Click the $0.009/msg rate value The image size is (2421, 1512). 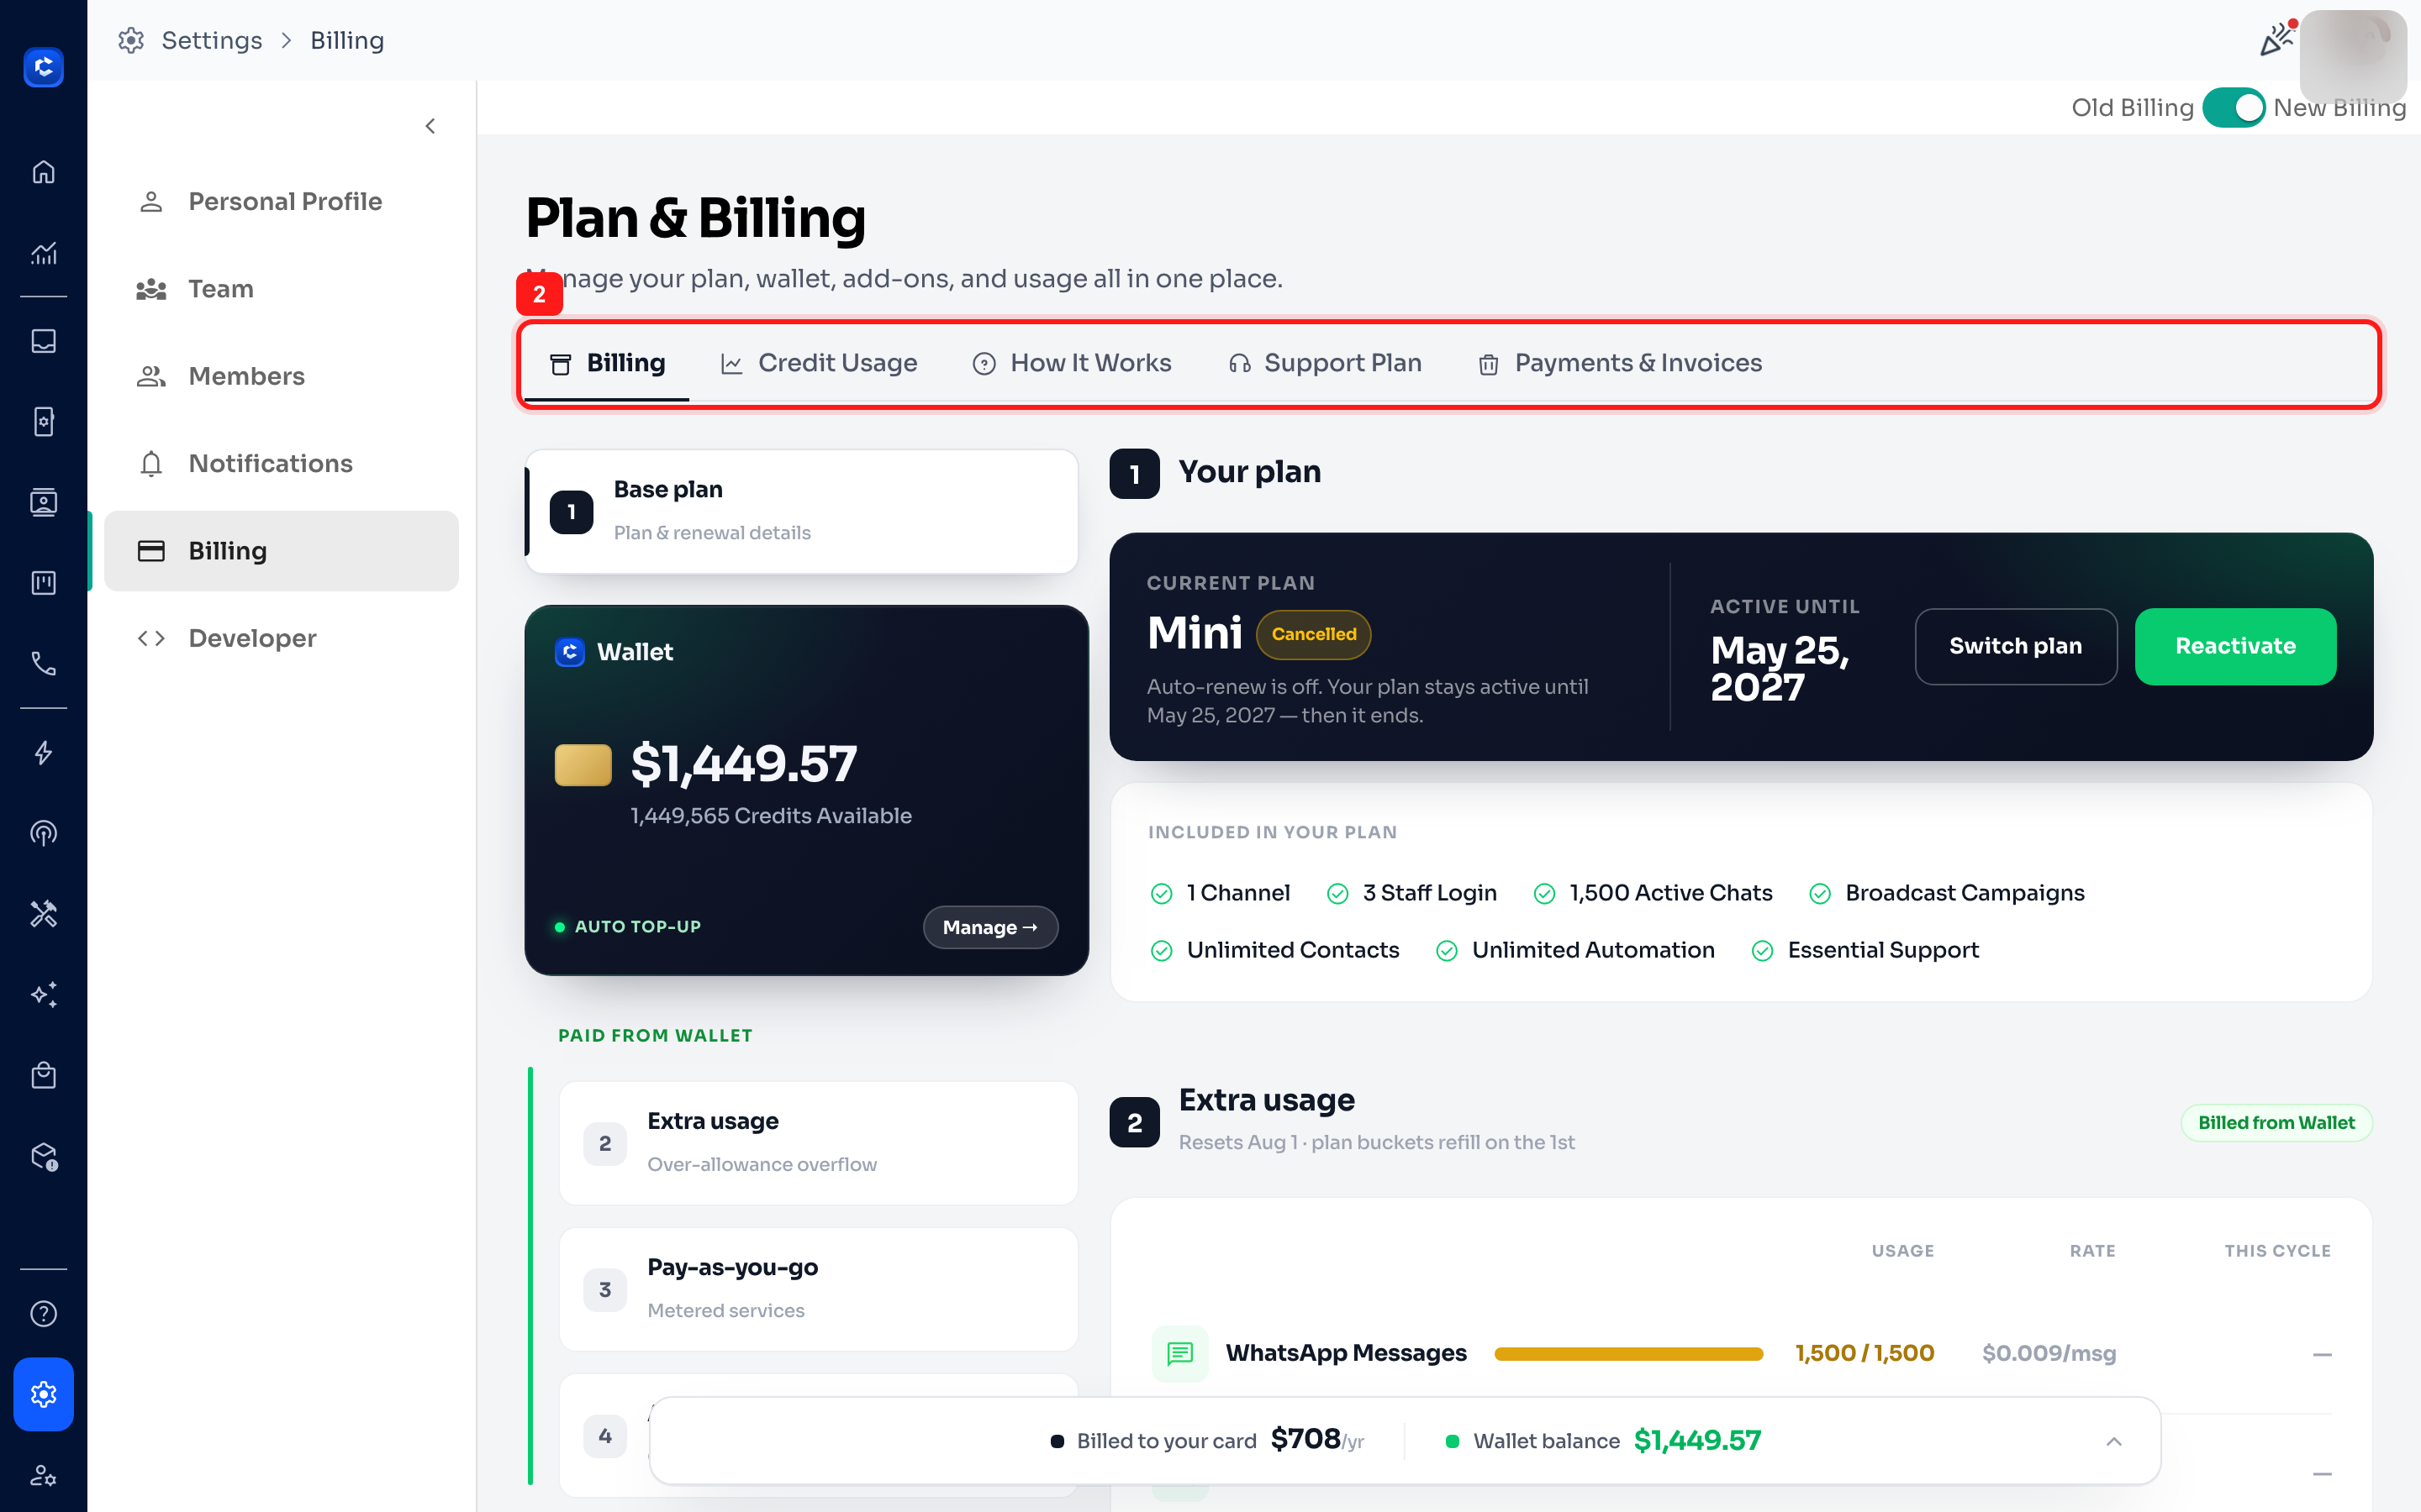[2049, 1353]
